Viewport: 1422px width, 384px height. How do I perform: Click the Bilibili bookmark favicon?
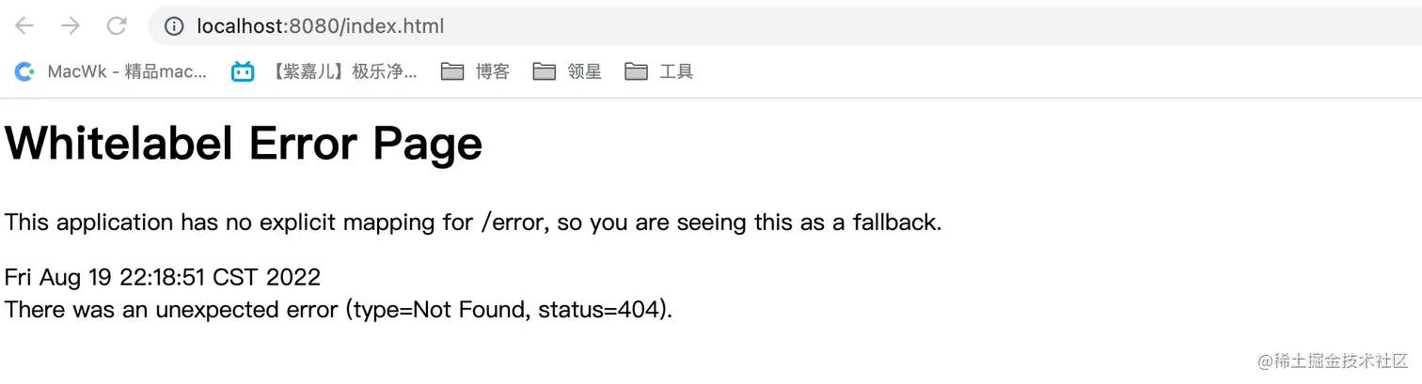tap(243, 71)
